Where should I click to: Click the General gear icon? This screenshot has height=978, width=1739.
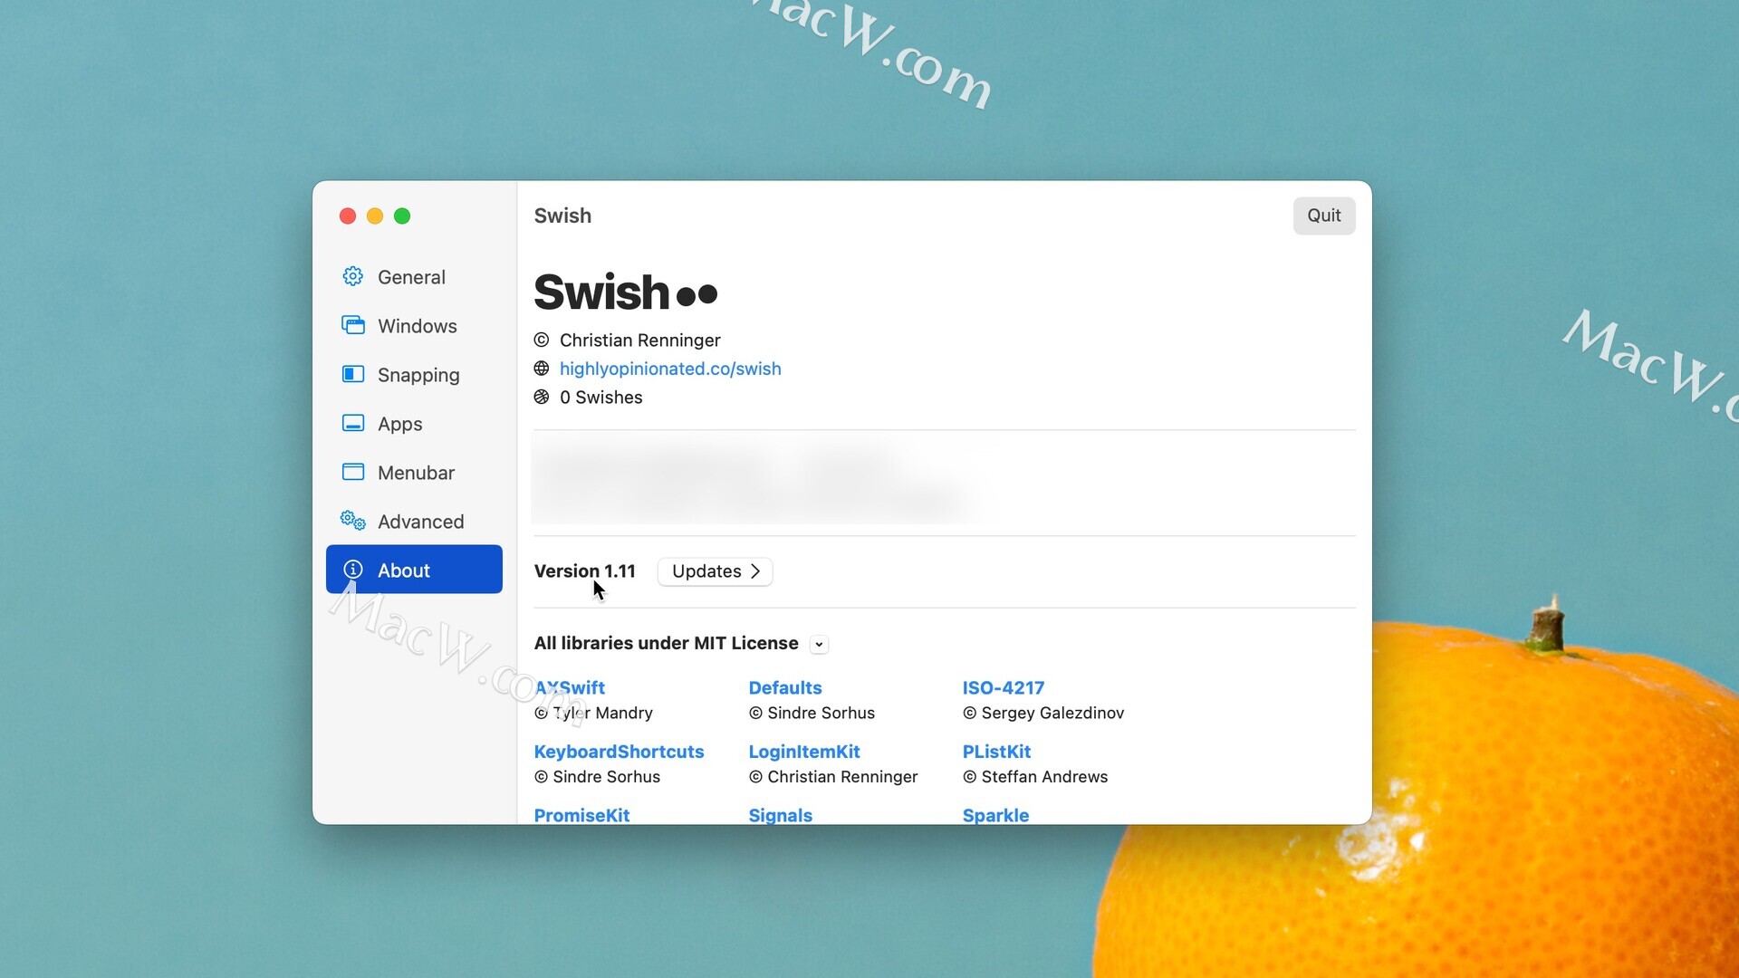(x=353, y=276)
